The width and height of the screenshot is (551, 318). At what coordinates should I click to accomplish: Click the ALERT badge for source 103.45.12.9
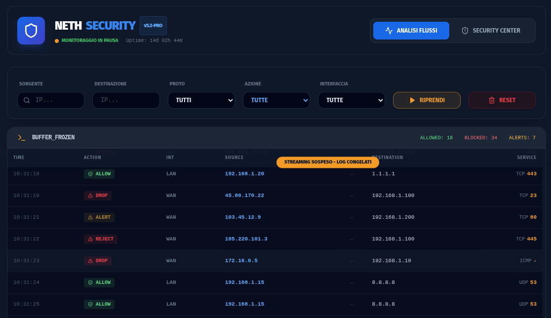click(x=99, y=217)
